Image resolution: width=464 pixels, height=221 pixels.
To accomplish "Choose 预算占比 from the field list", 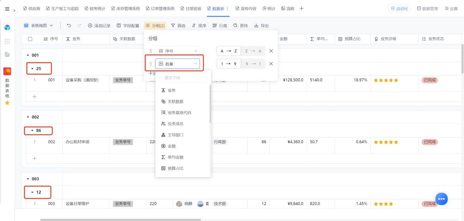I will 183,168.
